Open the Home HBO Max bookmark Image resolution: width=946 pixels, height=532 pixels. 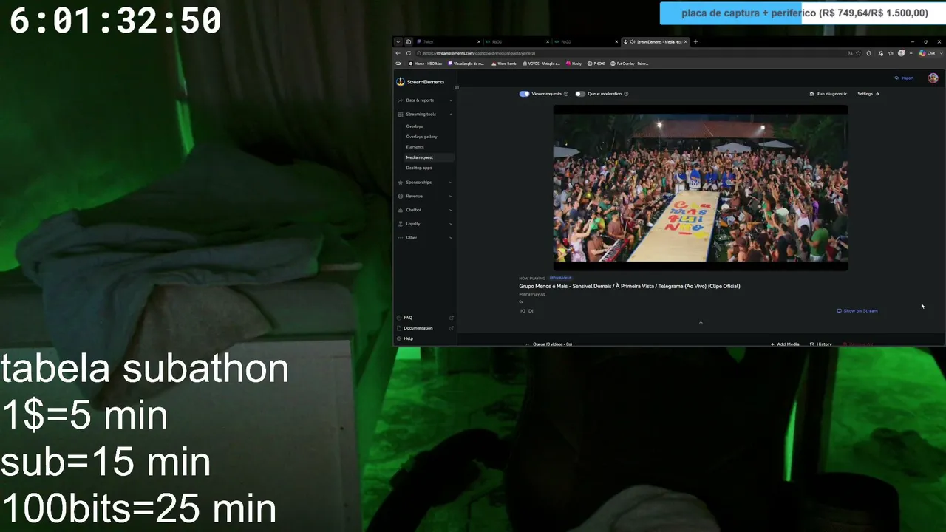point(425,64)
